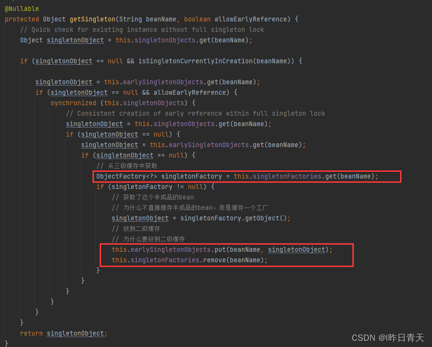Click 'if (singletonFactory != null)' condition
Image resolution: width=432 pixels, height=347 pixels.
[155, 187]
